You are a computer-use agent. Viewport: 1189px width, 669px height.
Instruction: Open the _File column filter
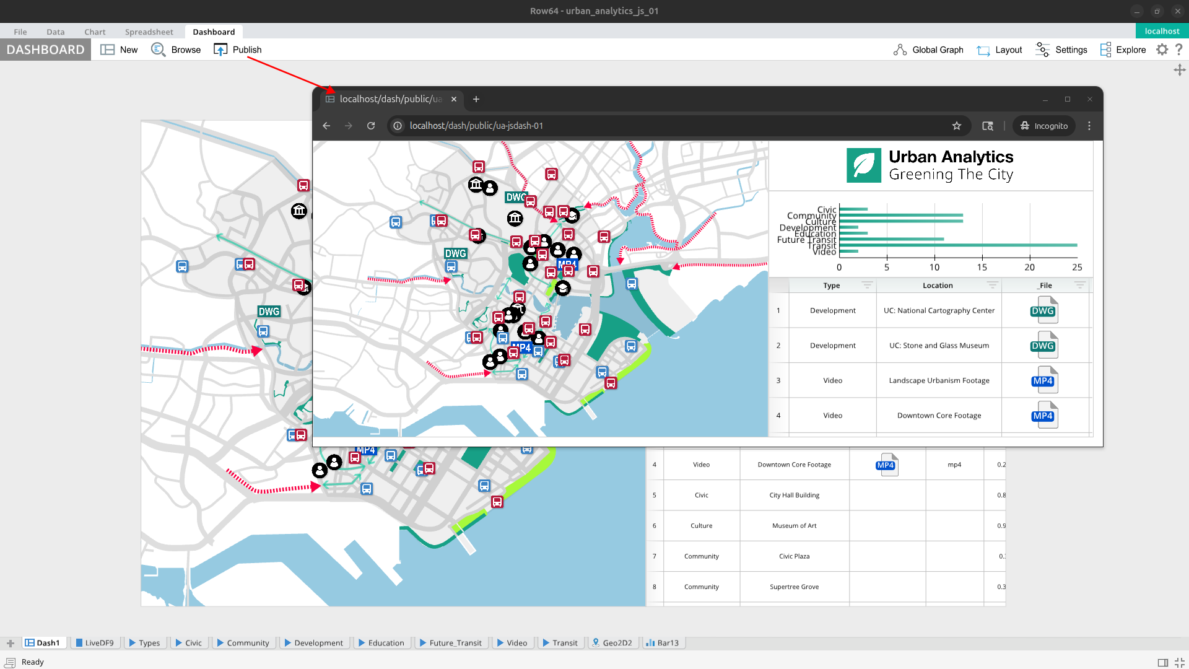coord(1080,285)
